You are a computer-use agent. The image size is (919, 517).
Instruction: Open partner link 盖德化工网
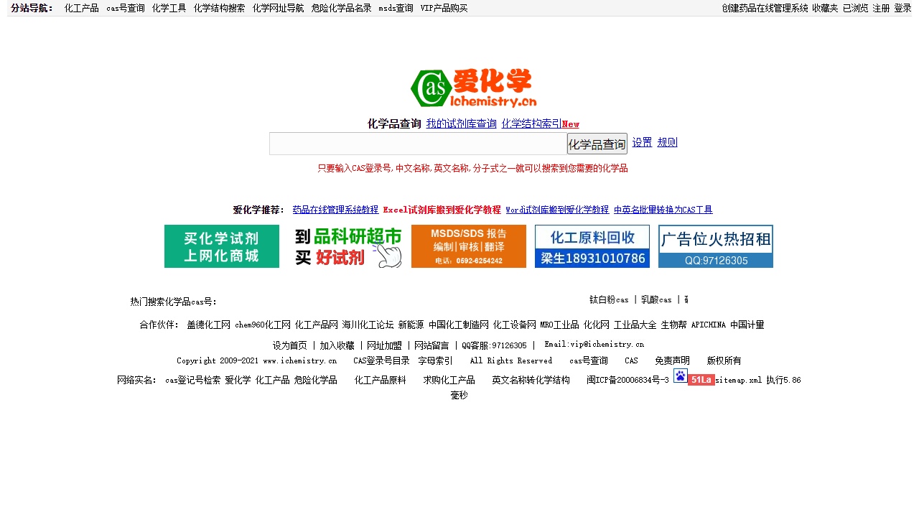209,325
